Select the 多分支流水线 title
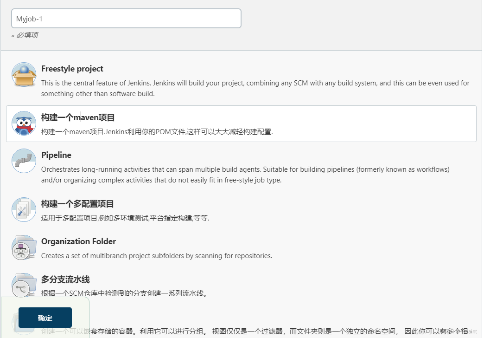Screen dimensions: 484x338 point(65,279)
